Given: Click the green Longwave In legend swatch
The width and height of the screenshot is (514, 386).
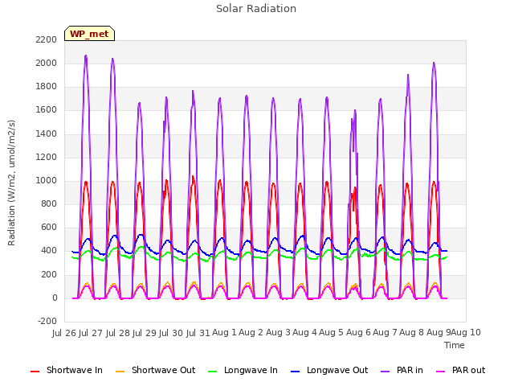Looking at the screenshot, I should 213,372.
